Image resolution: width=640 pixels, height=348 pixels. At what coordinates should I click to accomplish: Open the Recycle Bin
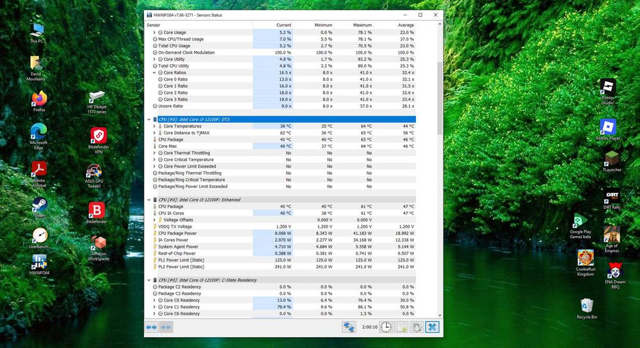point(587,309)
